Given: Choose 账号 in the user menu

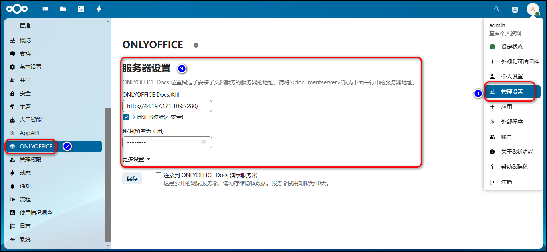Looking at the screenshot, I should point(513,137).
